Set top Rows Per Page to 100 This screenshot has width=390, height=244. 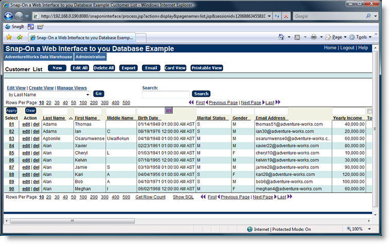[83, 103]
